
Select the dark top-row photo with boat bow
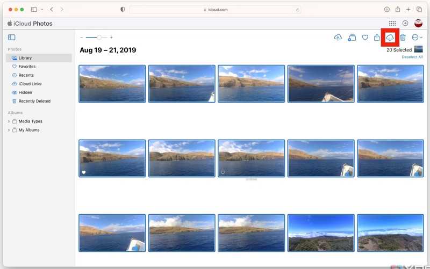[x=321, y=84]
